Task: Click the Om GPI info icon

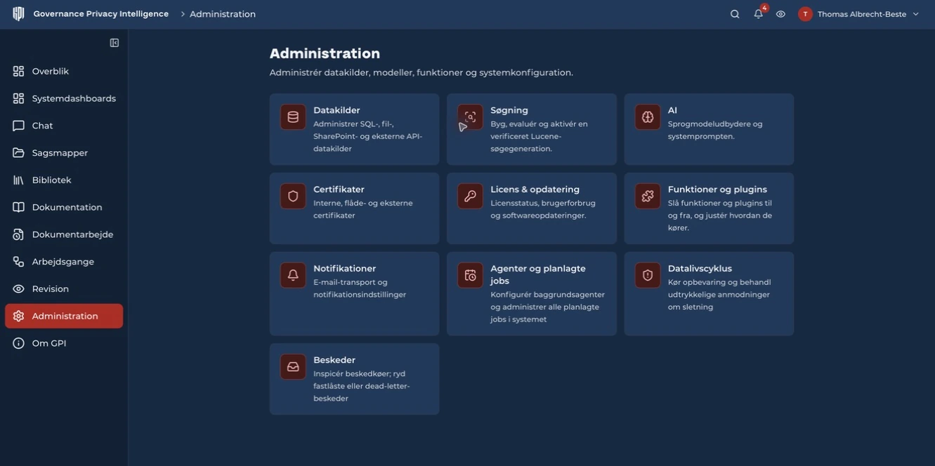Action: (18, 343)
